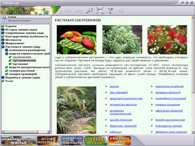Open the ливистона китайская link
The height and width of the screenshot is (146, 195).
pyautogui.click(x=170, y=86)
